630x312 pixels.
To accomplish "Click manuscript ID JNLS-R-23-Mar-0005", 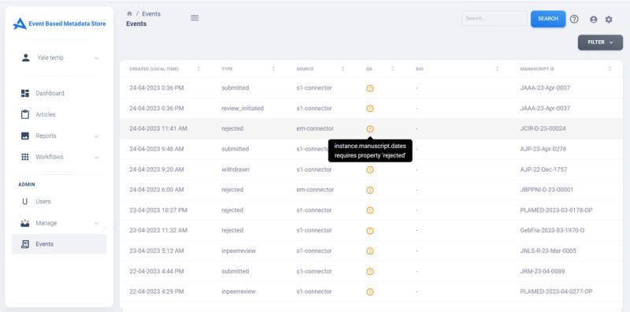I will 548,251.
